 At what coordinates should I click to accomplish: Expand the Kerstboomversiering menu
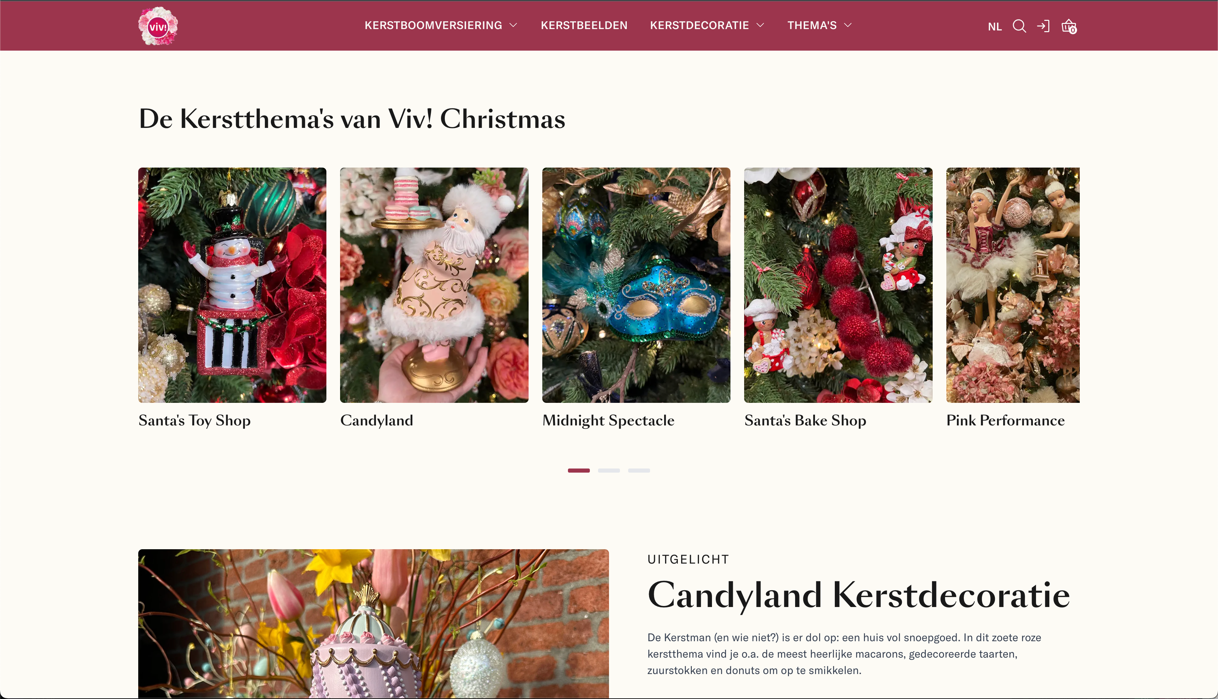440,25
